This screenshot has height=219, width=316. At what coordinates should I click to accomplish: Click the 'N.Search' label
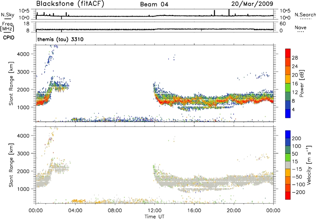(x=305, y=15)
